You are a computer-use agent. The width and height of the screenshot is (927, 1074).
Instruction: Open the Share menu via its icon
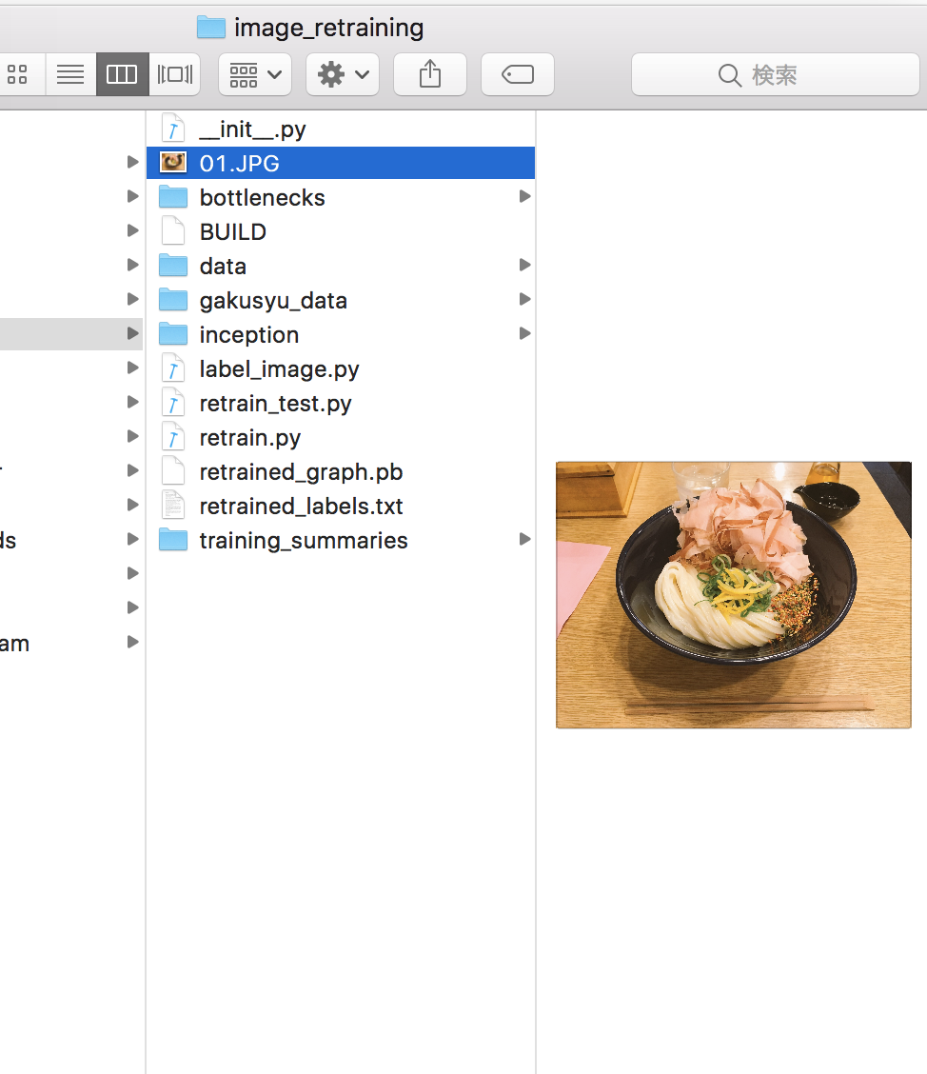429,73
